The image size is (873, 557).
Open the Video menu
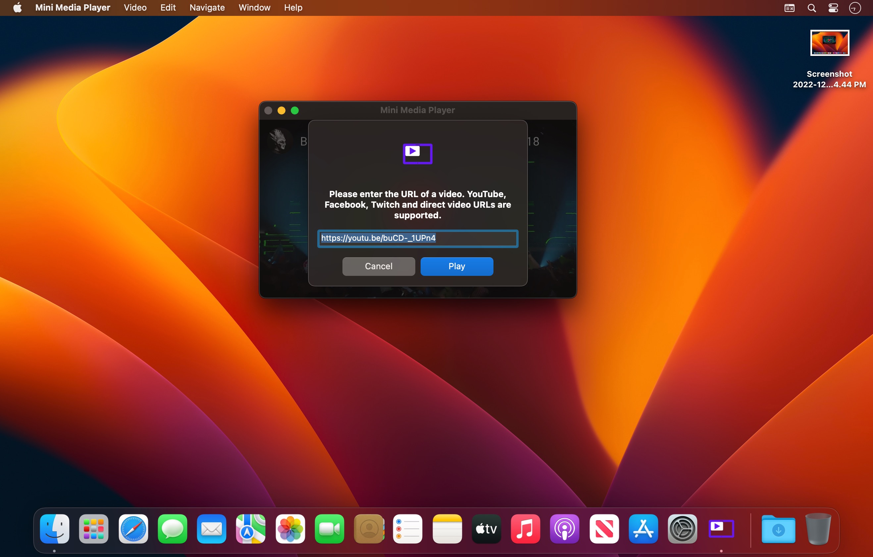point(135,8)
